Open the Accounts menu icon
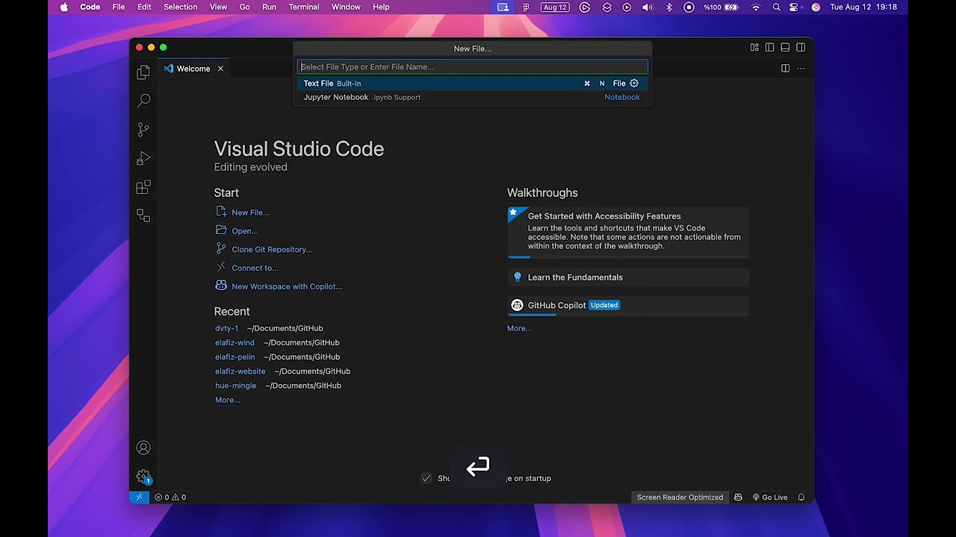956x537 pixels. pos(143,447)
